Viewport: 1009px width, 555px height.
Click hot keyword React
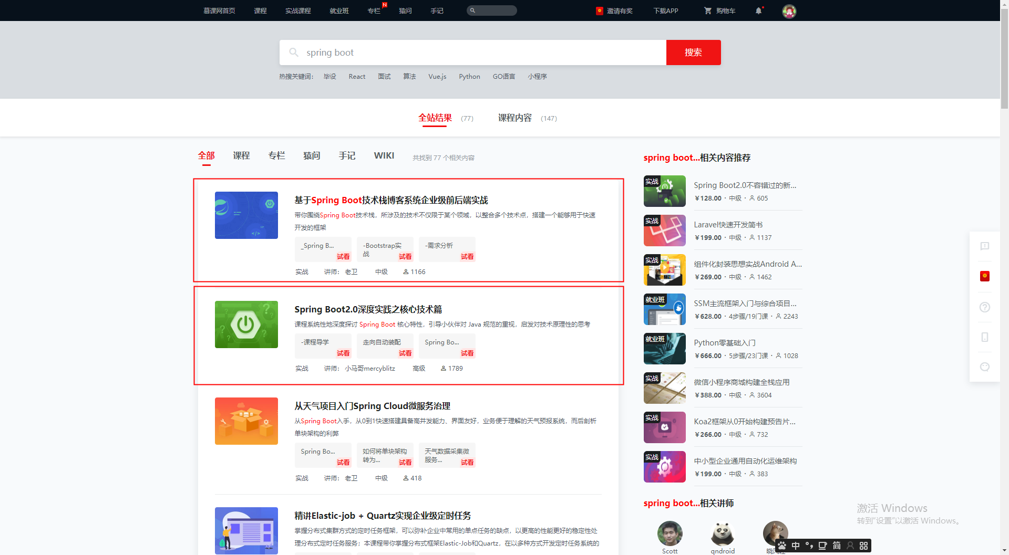[357, 77]
